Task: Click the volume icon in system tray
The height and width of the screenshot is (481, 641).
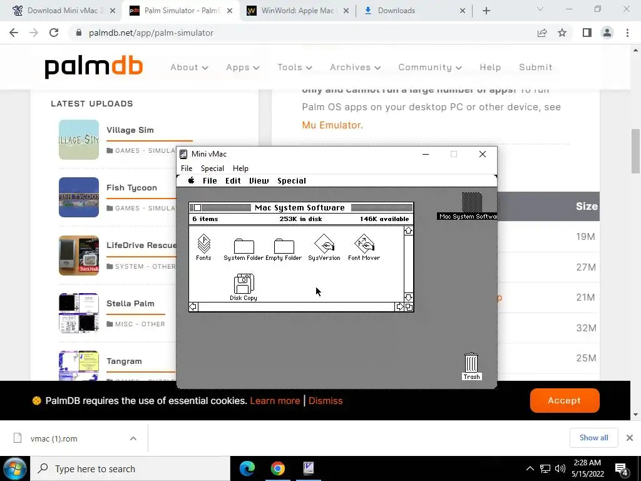Action: coord(560,468)
